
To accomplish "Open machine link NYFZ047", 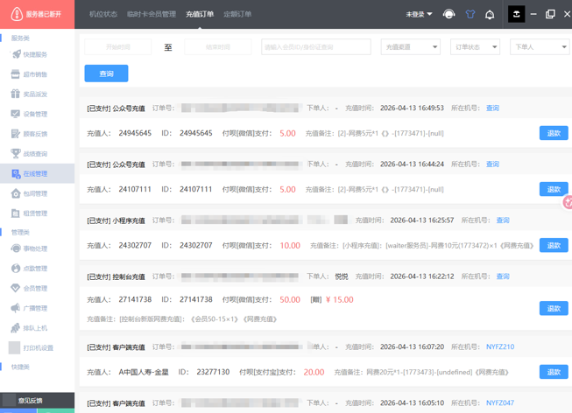I will click(x=500, y=402).
